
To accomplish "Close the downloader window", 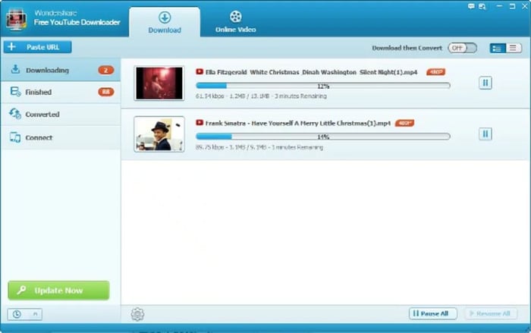I will [x=525, y=6].
